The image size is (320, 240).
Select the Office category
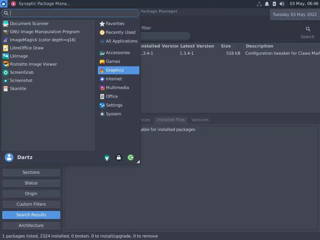[118, 96]
